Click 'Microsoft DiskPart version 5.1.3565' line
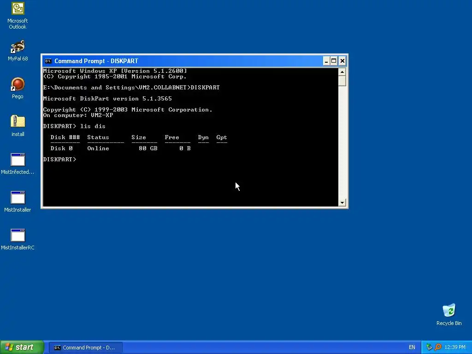Screen dimensions: 472x354 (x=107, y=99)
